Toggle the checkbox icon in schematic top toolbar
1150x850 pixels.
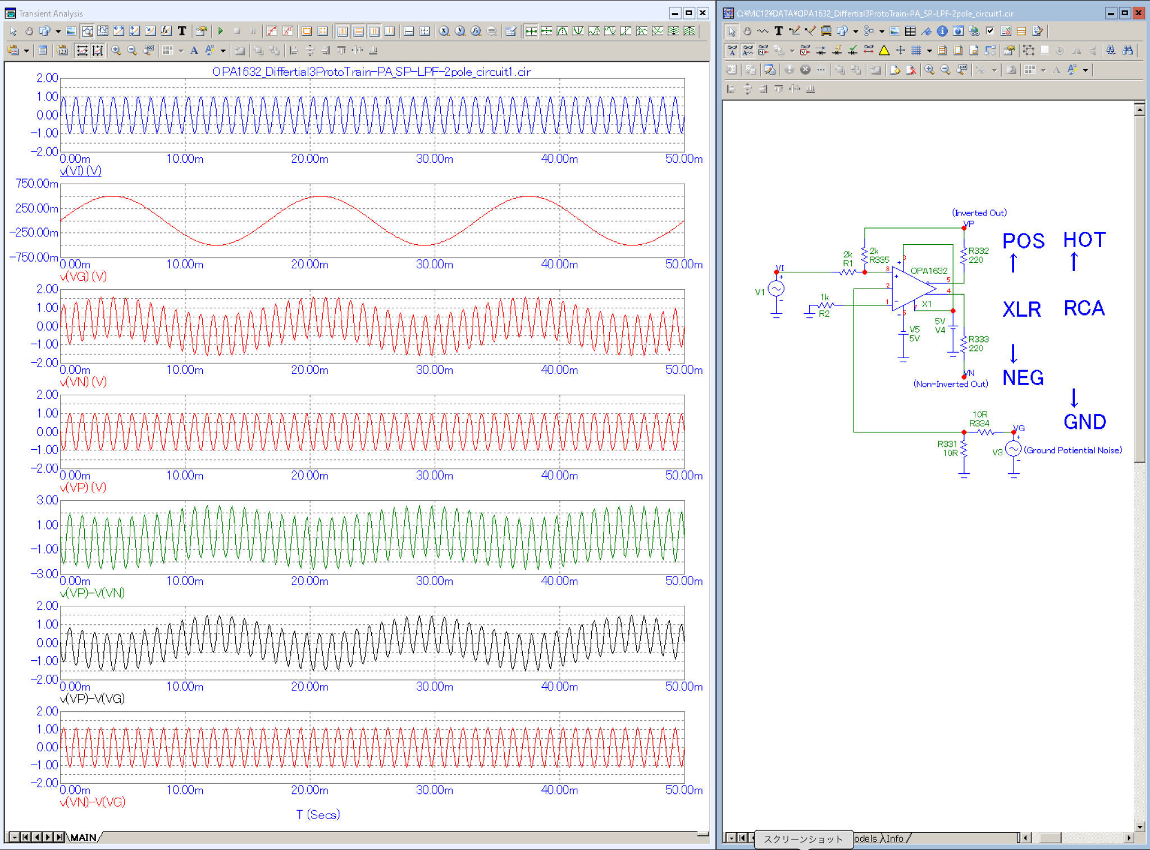click(x=990, y=31)
